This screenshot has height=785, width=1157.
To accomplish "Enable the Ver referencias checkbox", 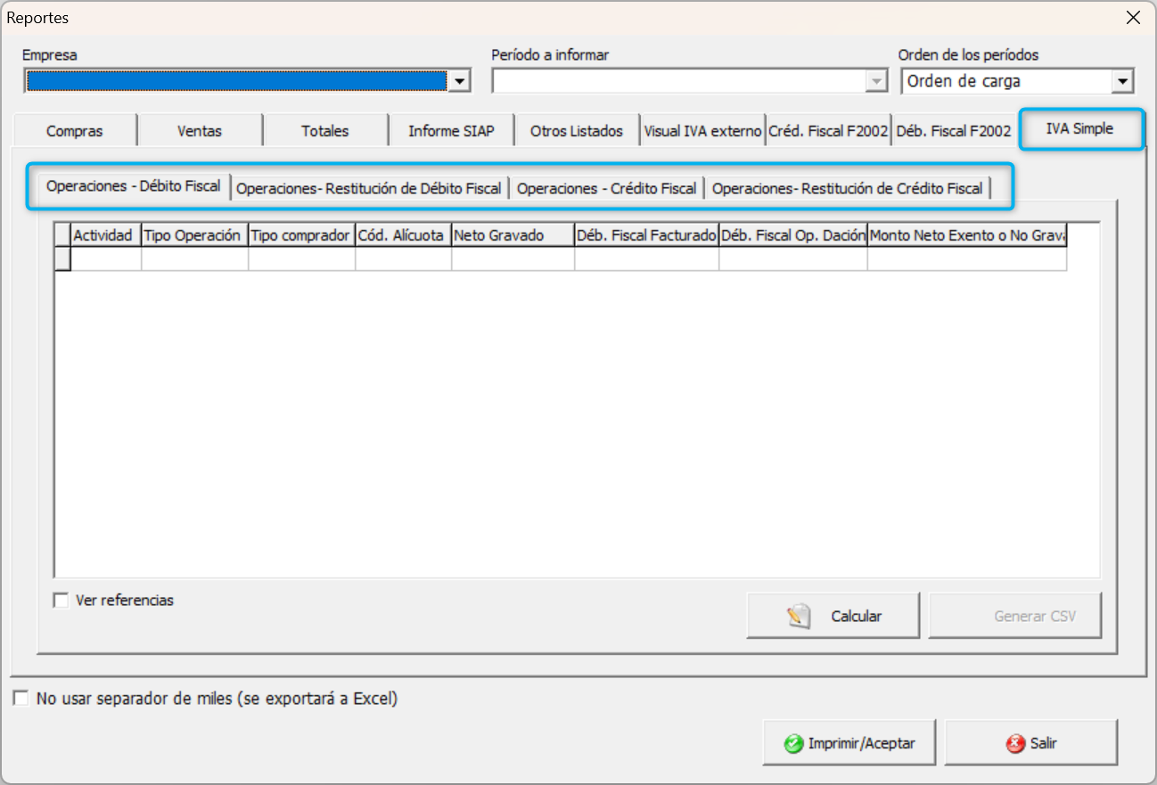I will pyautogui.click(x=62, y=601).
